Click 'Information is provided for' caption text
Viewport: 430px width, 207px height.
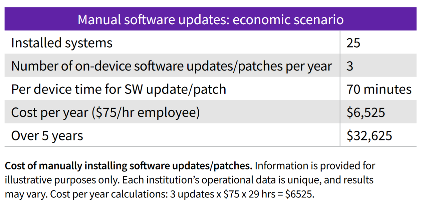tap(315, 166)
